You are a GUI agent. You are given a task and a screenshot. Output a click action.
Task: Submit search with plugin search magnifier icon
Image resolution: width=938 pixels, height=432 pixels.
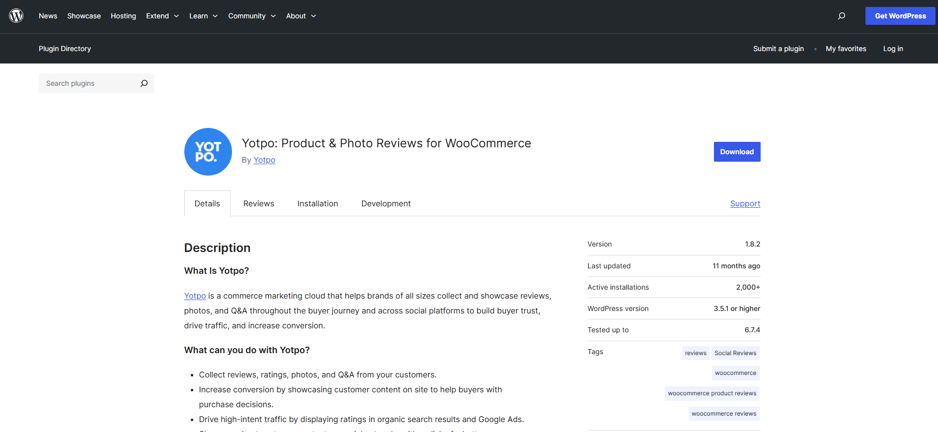click(144, 83)
